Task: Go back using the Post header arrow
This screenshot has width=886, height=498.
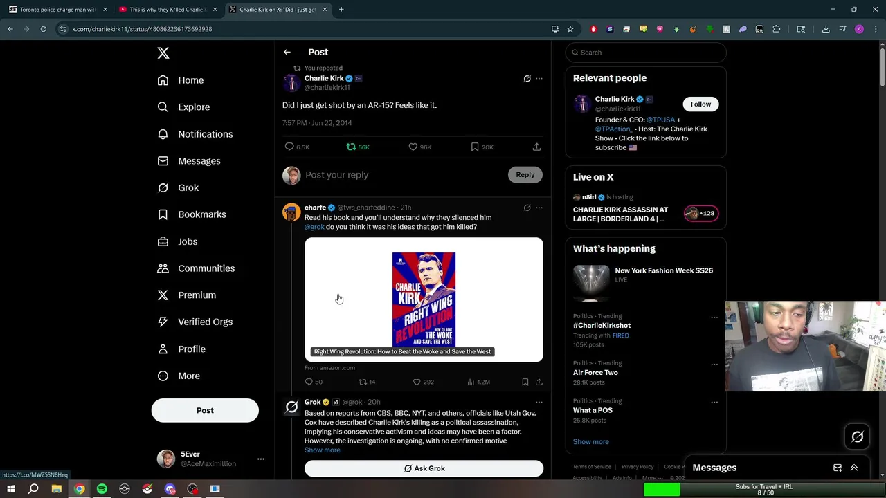Action: point(287,52)
